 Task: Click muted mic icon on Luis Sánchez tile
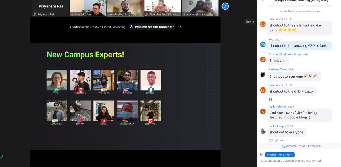click(72, 14)
